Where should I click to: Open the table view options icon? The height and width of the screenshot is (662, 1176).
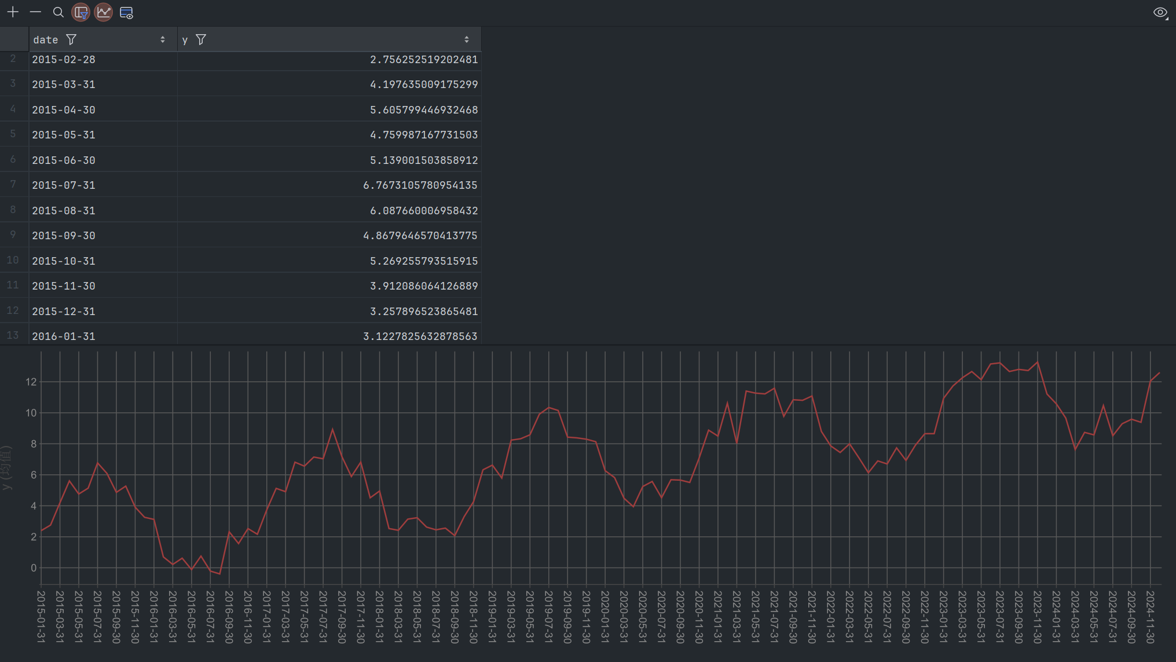(126, 12)
